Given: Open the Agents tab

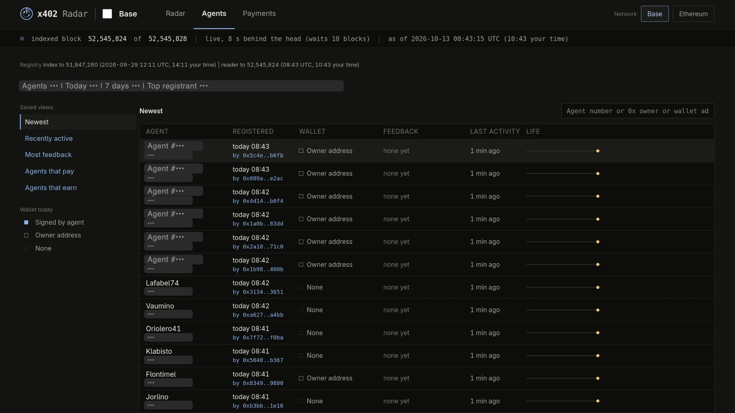Looking at the screenshot, I should (214, 14).
